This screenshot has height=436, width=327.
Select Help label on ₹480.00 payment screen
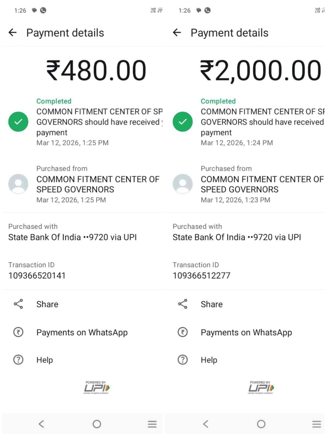click(x=45, y=360)
